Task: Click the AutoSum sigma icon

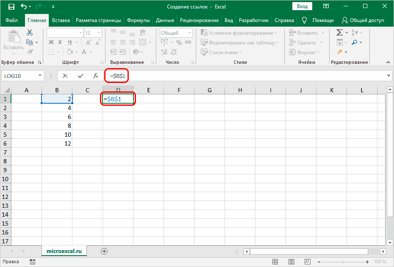Action: (339, 33)
